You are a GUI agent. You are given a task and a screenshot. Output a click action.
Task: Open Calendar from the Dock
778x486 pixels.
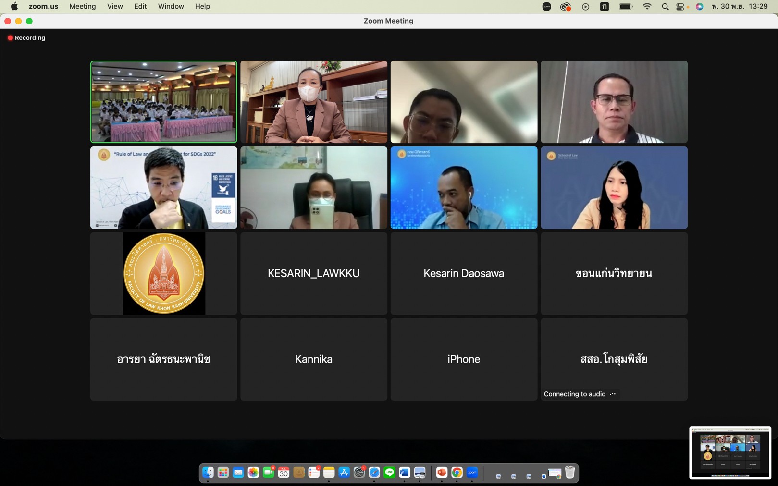[284, 473]
